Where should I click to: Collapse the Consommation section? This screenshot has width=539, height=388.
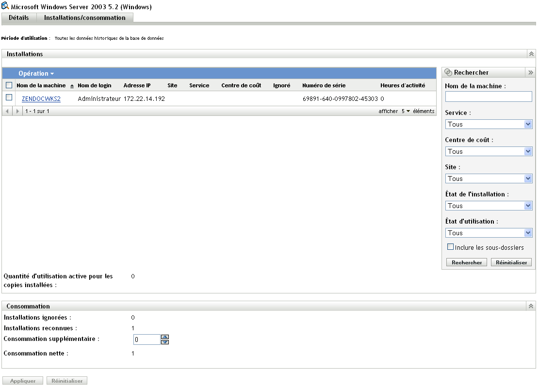pyautogui.click(x=531, y=306)
